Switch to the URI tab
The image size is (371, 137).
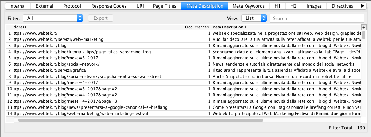140,6
